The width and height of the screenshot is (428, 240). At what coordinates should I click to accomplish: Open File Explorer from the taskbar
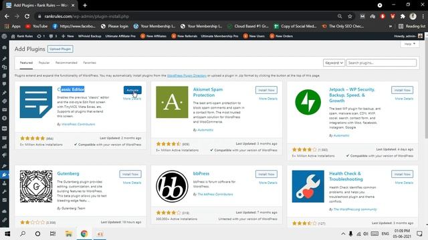[x=68, y=234]
